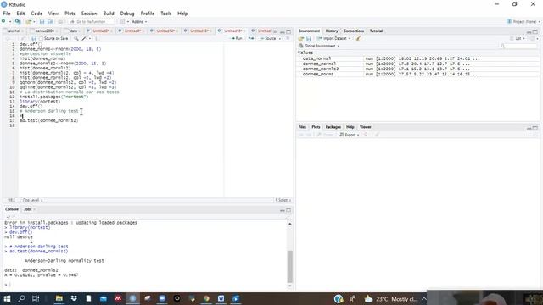Open the Help menu
Image resolution: width=543 pixels, height=305 pixels.
pos(182,14)
